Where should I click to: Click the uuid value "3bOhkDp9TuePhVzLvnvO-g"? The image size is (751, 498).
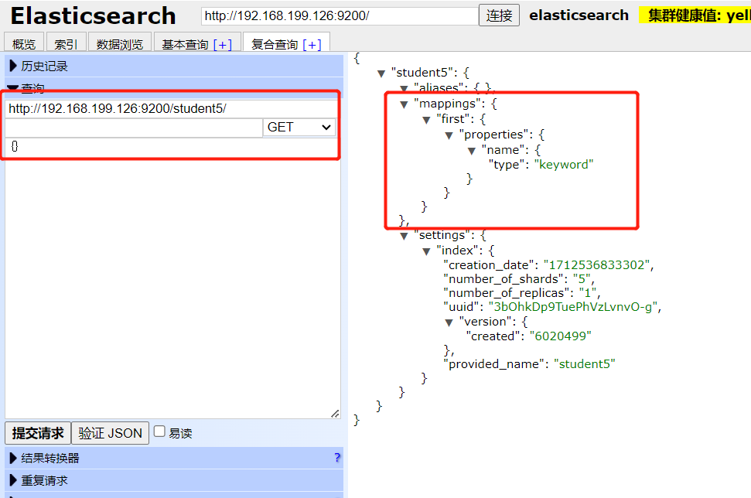tap(573, 306)
